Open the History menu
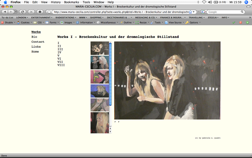The image size is (252, 158). coord(56,2)
